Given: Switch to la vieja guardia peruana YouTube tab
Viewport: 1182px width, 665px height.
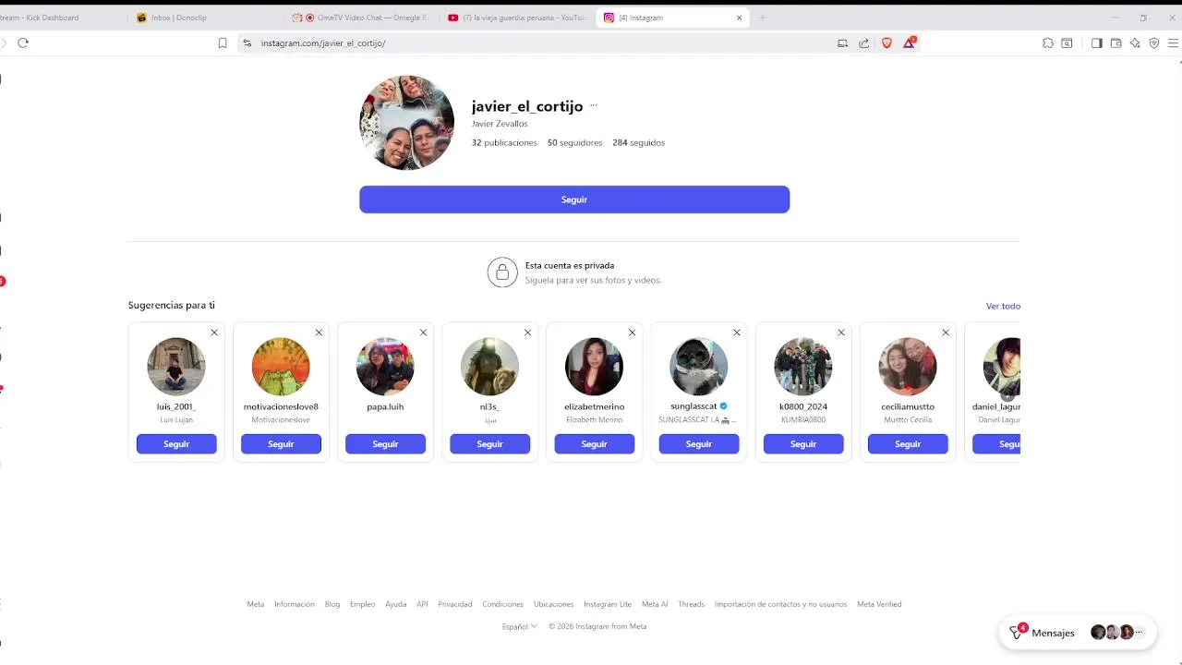Looking at the screenshot, I should coord(517,18).
